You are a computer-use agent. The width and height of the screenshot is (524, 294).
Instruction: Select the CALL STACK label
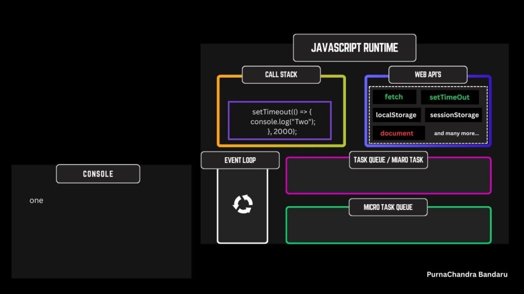[x=281, y=75]
